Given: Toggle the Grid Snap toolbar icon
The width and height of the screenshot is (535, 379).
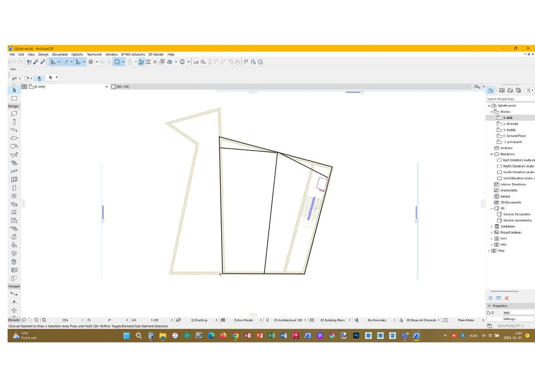Looking at the screenshot, I should tap(91, 62).
